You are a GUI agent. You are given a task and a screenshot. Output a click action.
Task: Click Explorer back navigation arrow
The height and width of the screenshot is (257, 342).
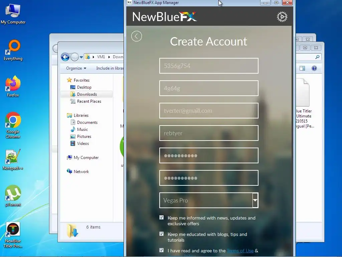pyautogui.click(x=65, y=57)
